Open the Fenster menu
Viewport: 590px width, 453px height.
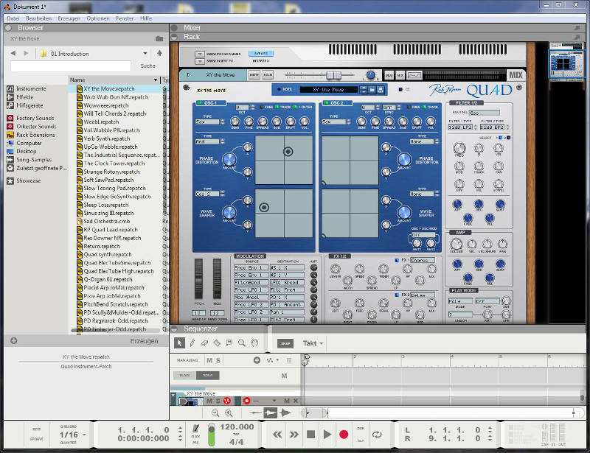125,18
